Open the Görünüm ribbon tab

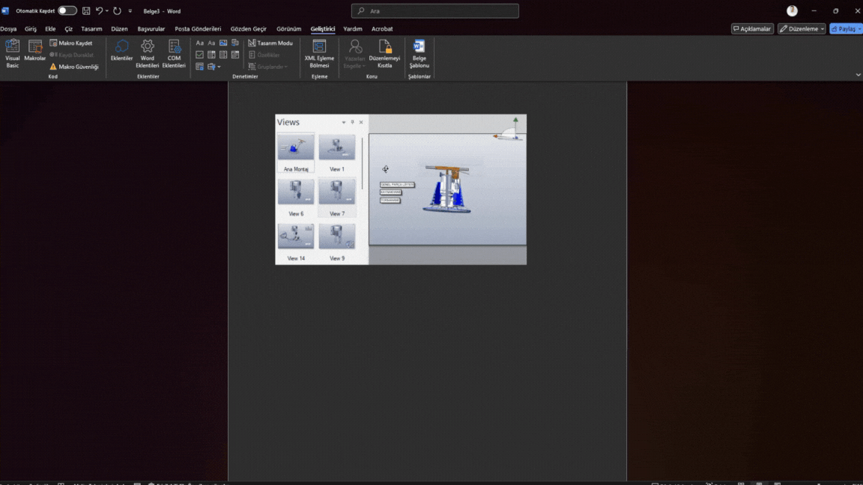click(288, 29)
